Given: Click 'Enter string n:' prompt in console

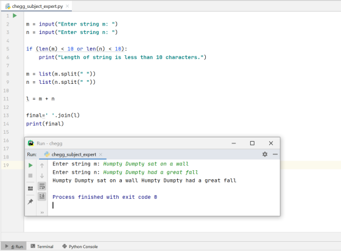Looking at the screenshot, I should (76, 172).
